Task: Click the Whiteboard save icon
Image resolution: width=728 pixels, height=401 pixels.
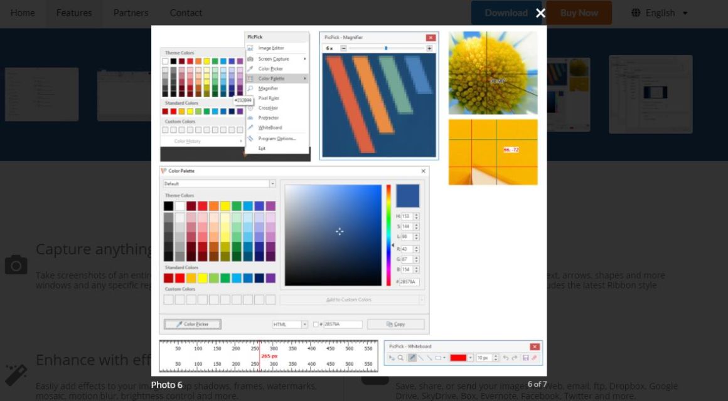Action: pyautogui.click(x=525, y=358)
